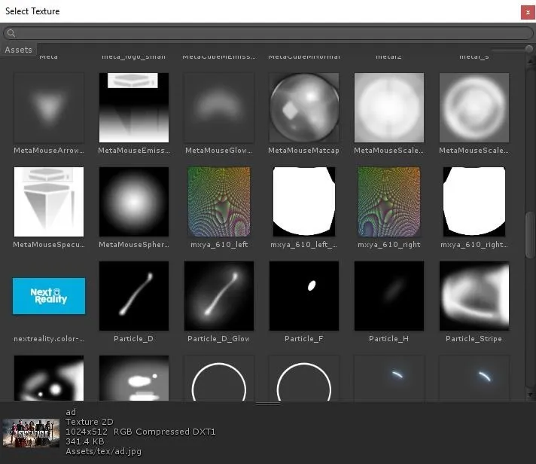Viewport: 536px width, 464px height.
Task: Close the Select Texture window
Action: (x=528, y=12)
